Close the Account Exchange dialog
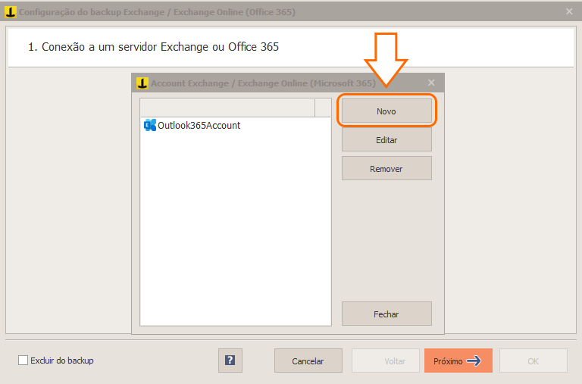Image resolution: width=582 pixels, height=384 pixels. pos(431,83)
